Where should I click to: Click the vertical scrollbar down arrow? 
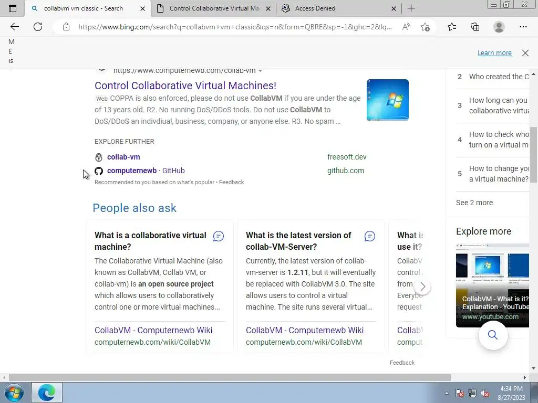(x=534, y=368)
